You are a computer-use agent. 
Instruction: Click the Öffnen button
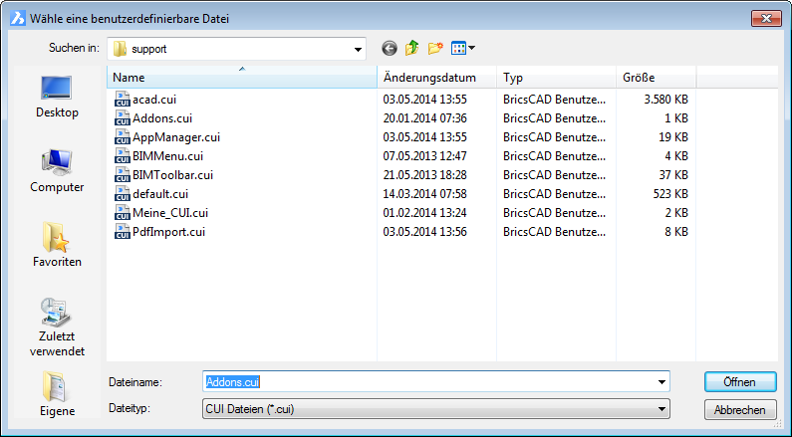point(740,381)
